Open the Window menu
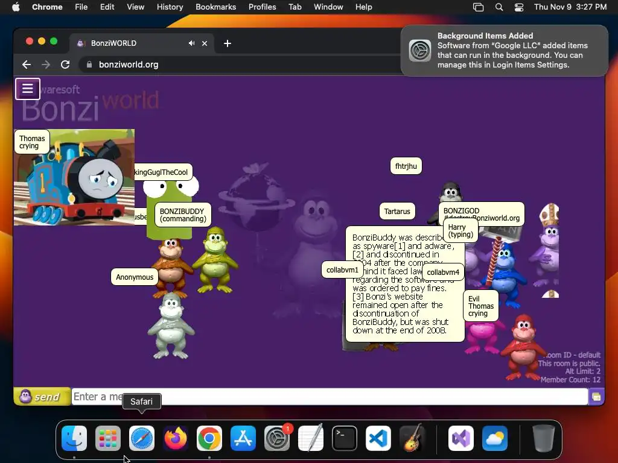Image resolution: width=618 pixels, height=463 pixels. [328, 7]
